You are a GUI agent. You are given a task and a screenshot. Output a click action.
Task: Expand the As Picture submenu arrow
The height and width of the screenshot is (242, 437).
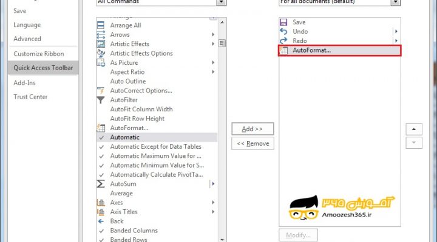point(213,62)
